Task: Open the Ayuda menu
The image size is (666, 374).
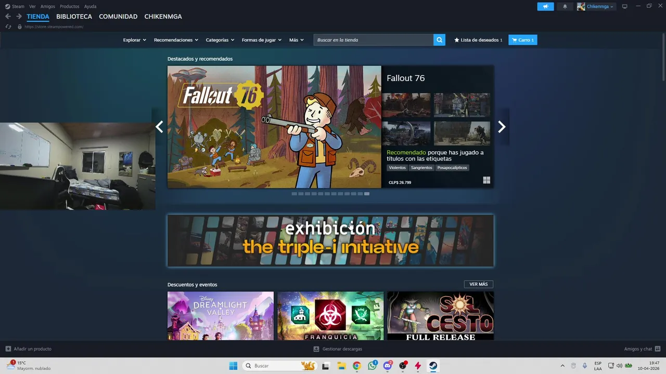Action: click(90, 7)
